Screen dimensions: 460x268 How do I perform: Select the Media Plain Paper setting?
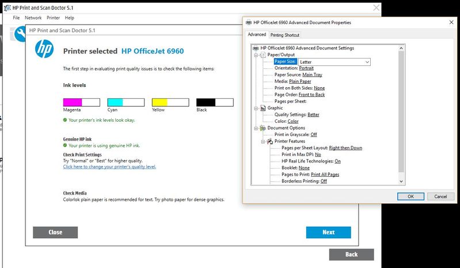click(x=293, y=81)
